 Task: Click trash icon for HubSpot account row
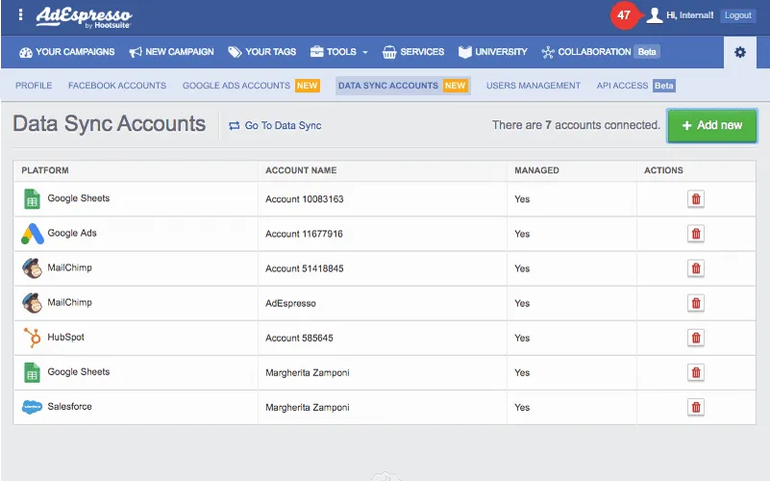(696, 338)
